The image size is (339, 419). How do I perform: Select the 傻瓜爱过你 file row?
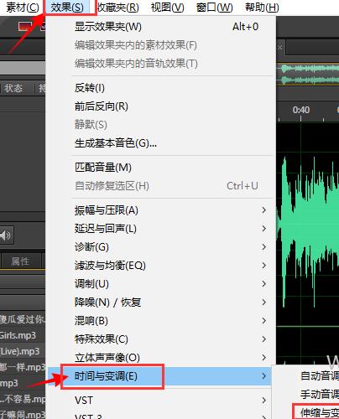(23, 319)
